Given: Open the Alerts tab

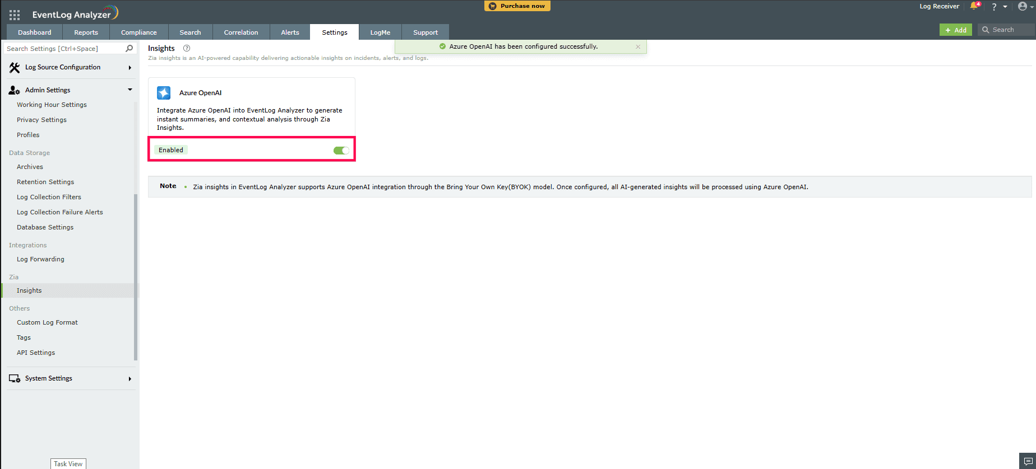Looking at the screenshot, I should pyautogui.click(x=290, y=32).
